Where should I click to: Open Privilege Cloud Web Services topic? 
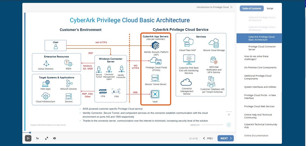click(259, 106)
